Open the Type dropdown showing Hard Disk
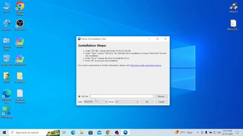Screen dimensions: 243x136 pyautogui.click(x=95, y=102)
